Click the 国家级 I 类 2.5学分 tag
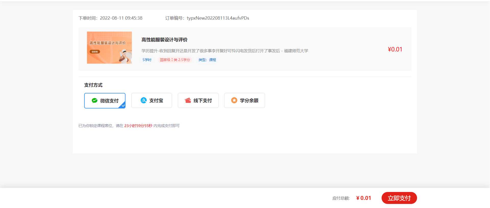This screenshot has height=208, width=490. (x=175, y=60)
